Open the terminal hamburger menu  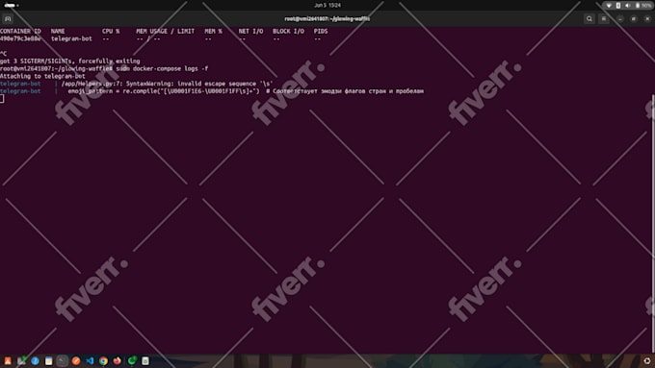tap(604, 19)
